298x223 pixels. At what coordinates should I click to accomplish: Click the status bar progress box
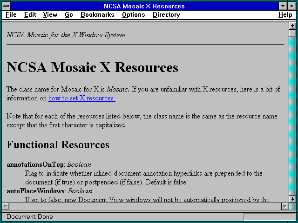[x=269, y=217]
